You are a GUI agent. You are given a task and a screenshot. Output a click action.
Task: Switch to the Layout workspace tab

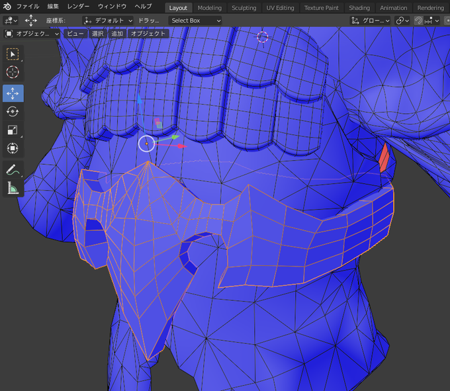coord(178,8)
